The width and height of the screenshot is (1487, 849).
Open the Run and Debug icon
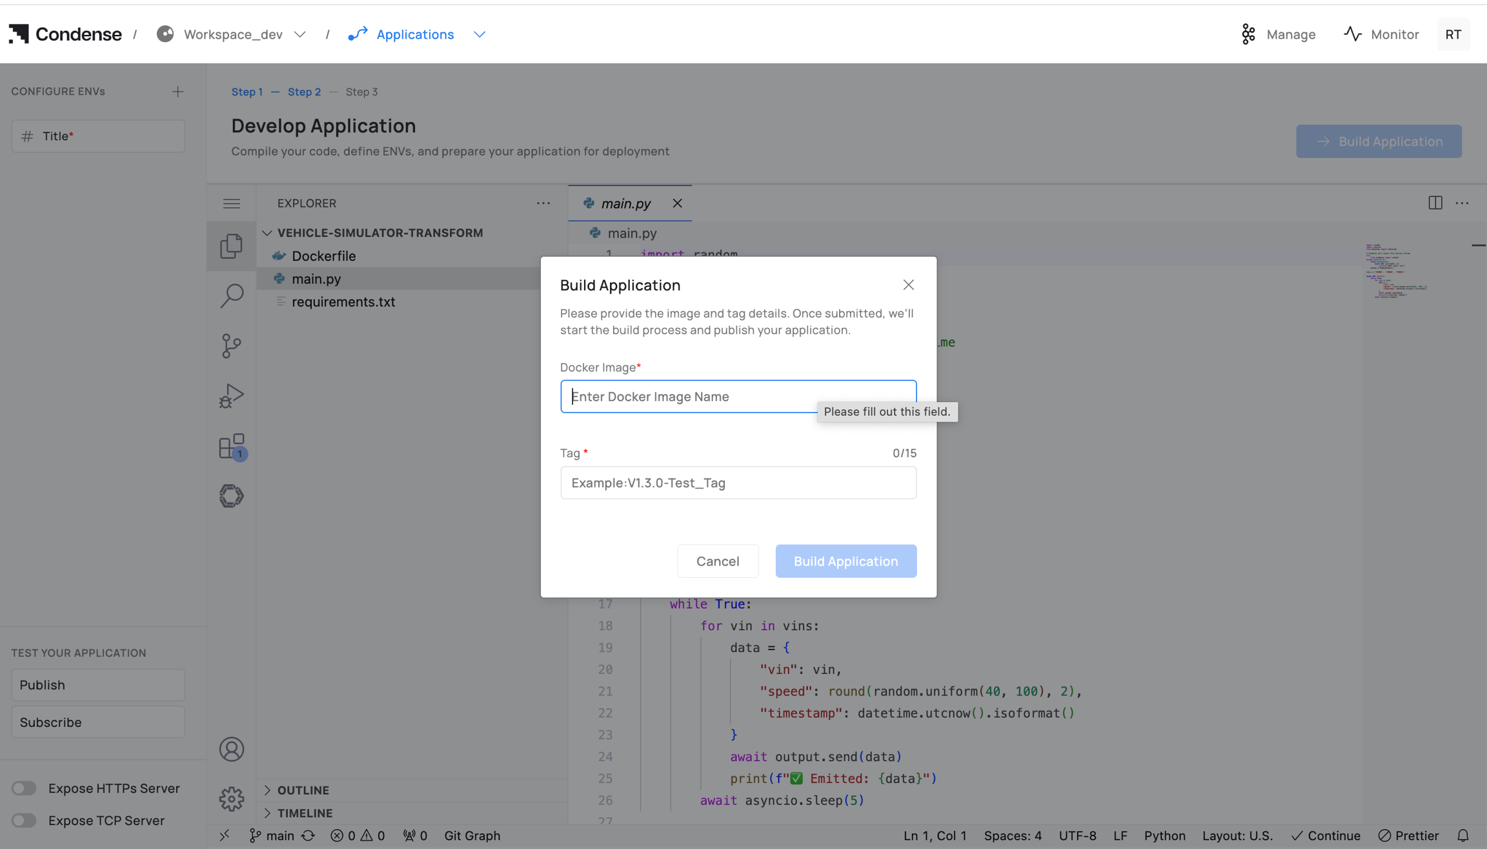pyautogui.click(x=231, y=396)
